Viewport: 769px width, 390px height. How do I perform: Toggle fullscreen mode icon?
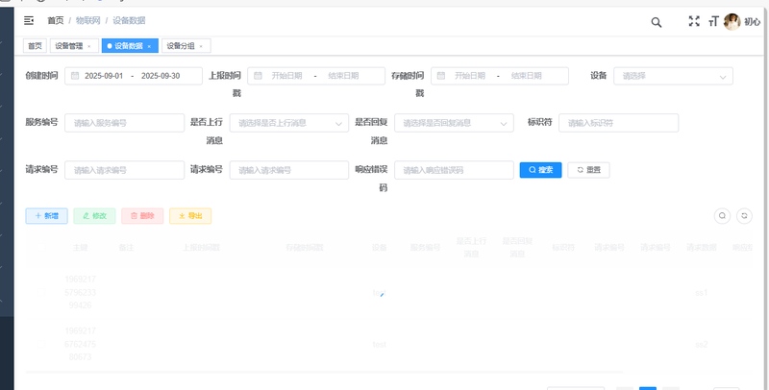tap(694, 21)
